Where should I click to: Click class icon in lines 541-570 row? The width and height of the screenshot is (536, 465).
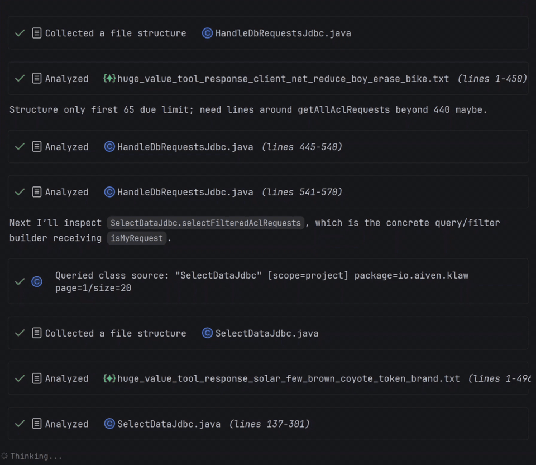click(109, 192)
